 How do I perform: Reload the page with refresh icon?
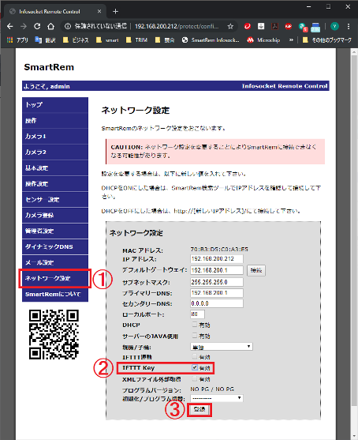coord(37,26)
